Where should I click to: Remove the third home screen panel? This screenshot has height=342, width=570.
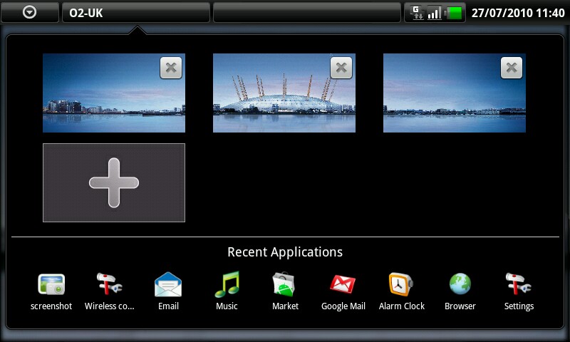512,68
